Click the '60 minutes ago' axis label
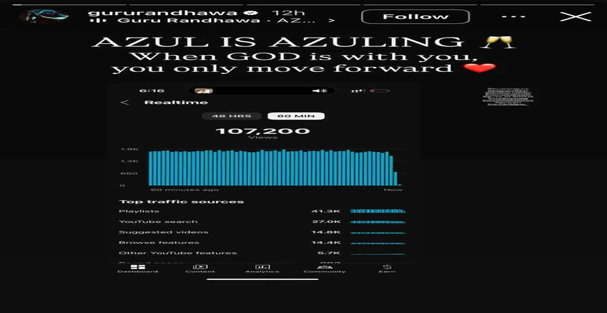 click(184, 190)
